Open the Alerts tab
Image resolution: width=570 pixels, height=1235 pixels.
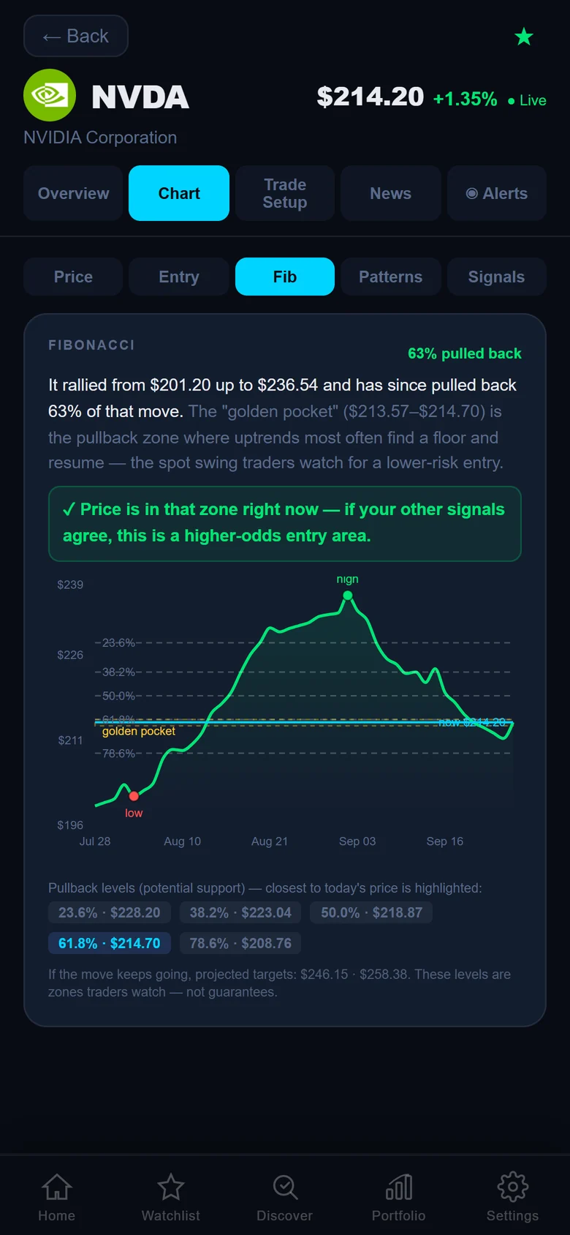tap(497, 193)
